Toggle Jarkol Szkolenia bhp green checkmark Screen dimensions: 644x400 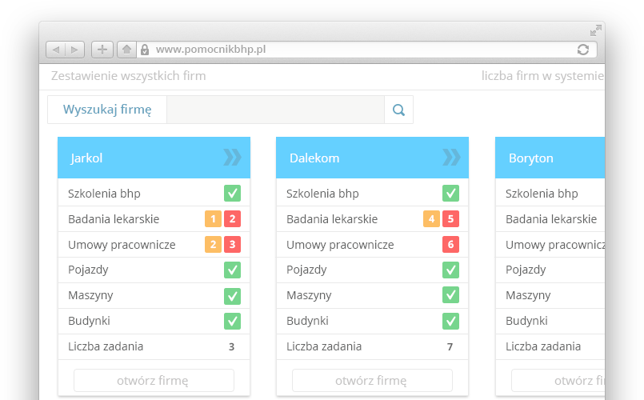tap(232, 194)
